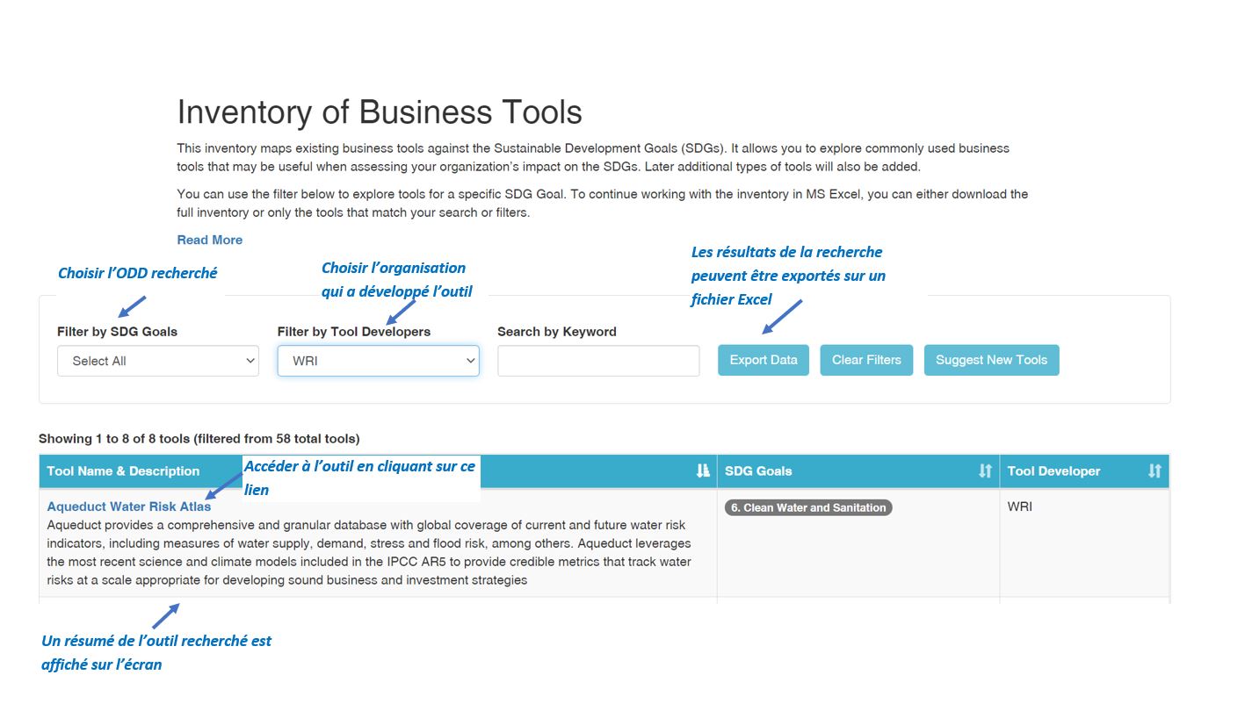Click the Inventory of Business Tools heading
1245x718 pixels.
pyautogui.click(x=380, y=112)
